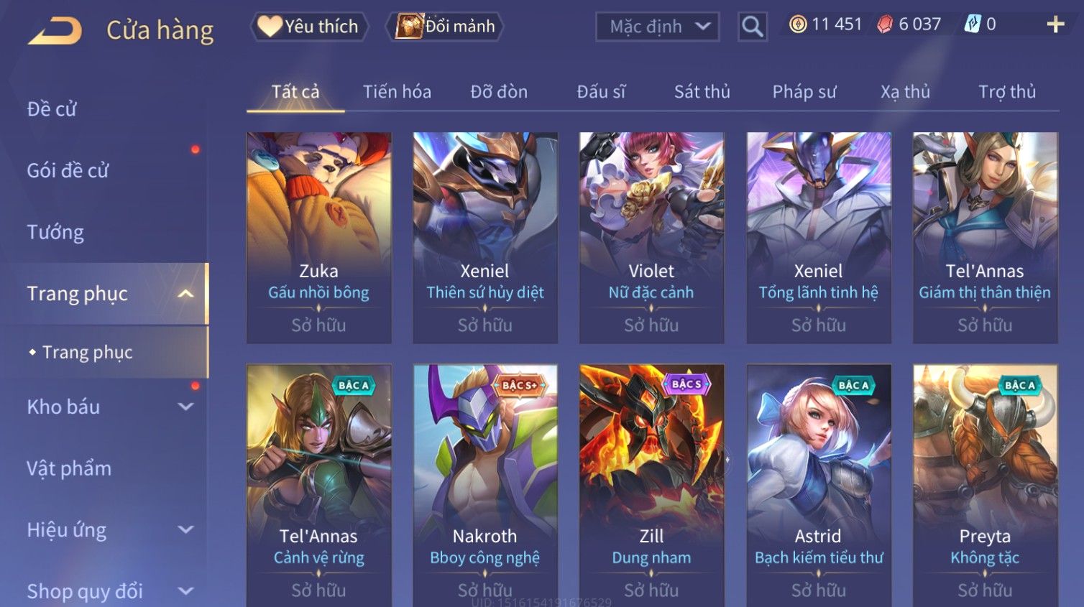This screenshot has width=1084, height=607.
Task: Tap the red gem currency icon
Action: pyautogui.click(x=885, y=24)
